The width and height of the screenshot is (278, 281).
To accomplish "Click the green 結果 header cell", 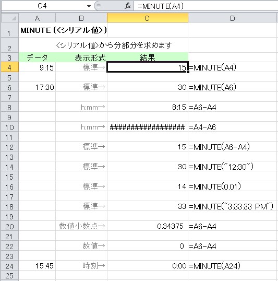I will pyautogui.click(x=148, y=57).
